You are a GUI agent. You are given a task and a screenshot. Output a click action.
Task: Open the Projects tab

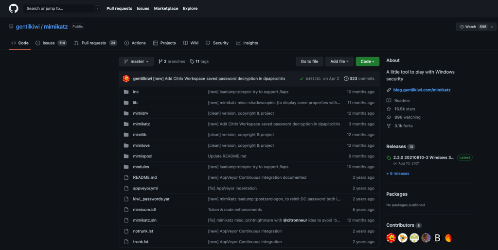(x=164, y=43)
